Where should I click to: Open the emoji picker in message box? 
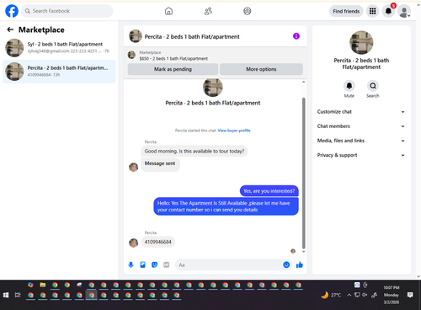click(x=286, y=265)
